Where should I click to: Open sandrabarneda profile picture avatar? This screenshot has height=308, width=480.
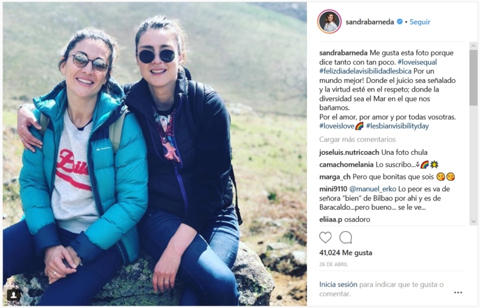point(329,22)
